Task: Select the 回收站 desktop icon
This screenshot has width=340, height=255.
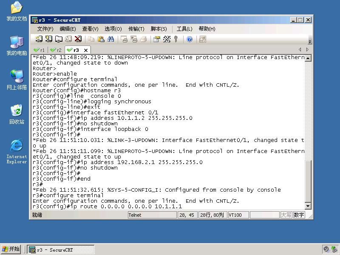Action: tap(17, 114)
